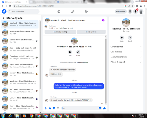Screen dimensions: 147x118
Task: Search in conversation magnifier icon
Action: coord(130,37)
